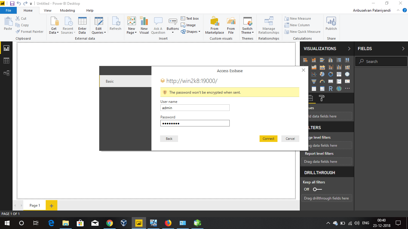Select the Gauge visualization
Viewport: 408px width, 229px height.
click(x=322, y=81)
